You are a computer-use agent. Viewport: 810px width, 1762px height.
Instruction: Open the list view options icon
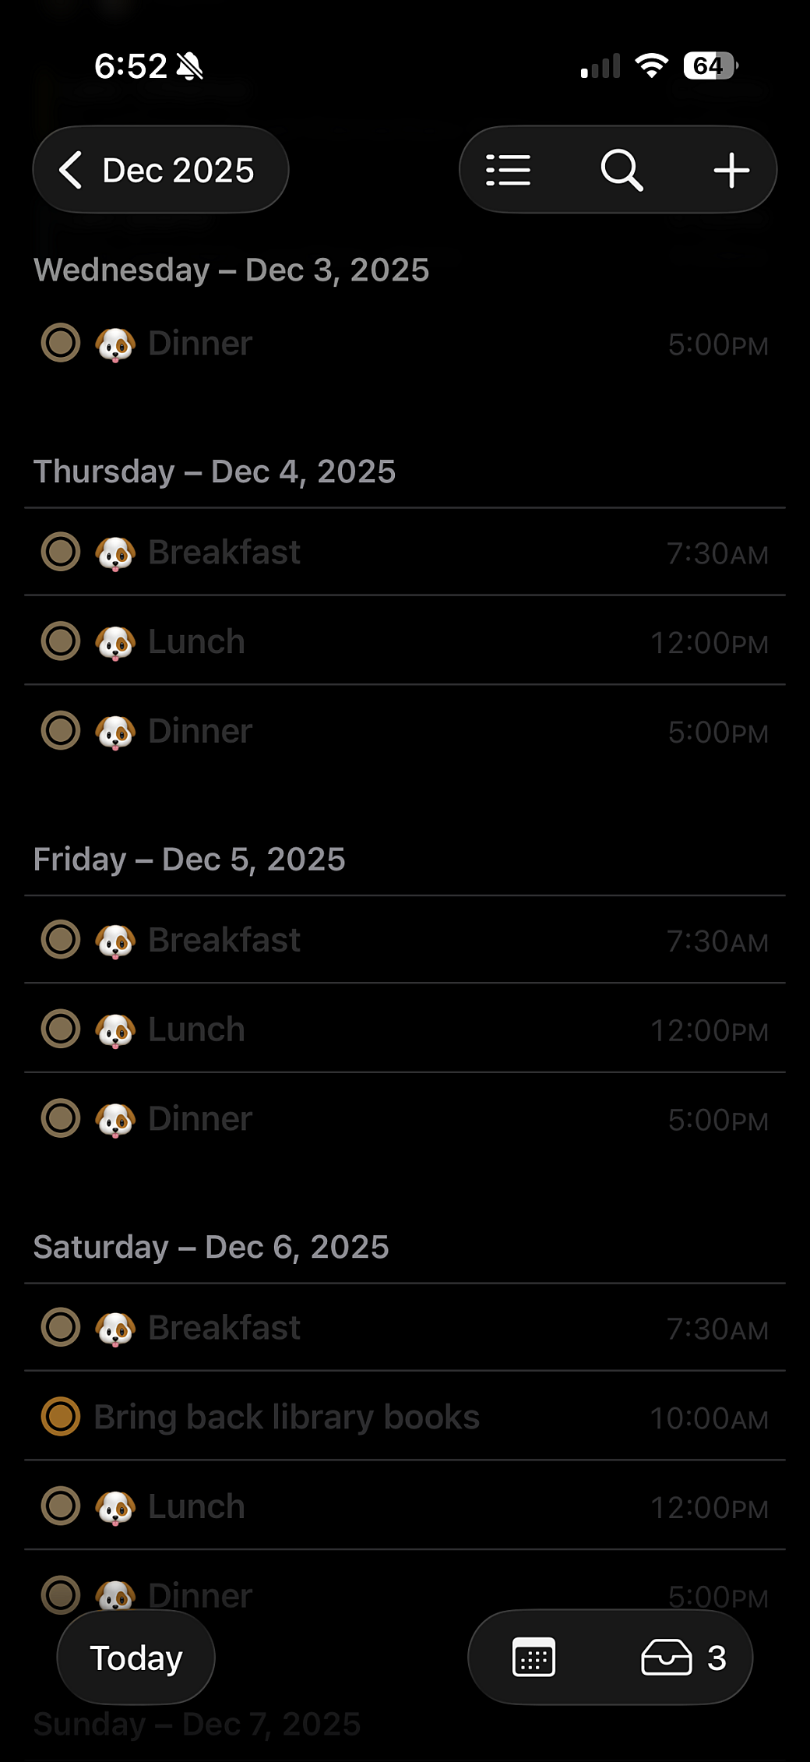click(x=508, y=170)
